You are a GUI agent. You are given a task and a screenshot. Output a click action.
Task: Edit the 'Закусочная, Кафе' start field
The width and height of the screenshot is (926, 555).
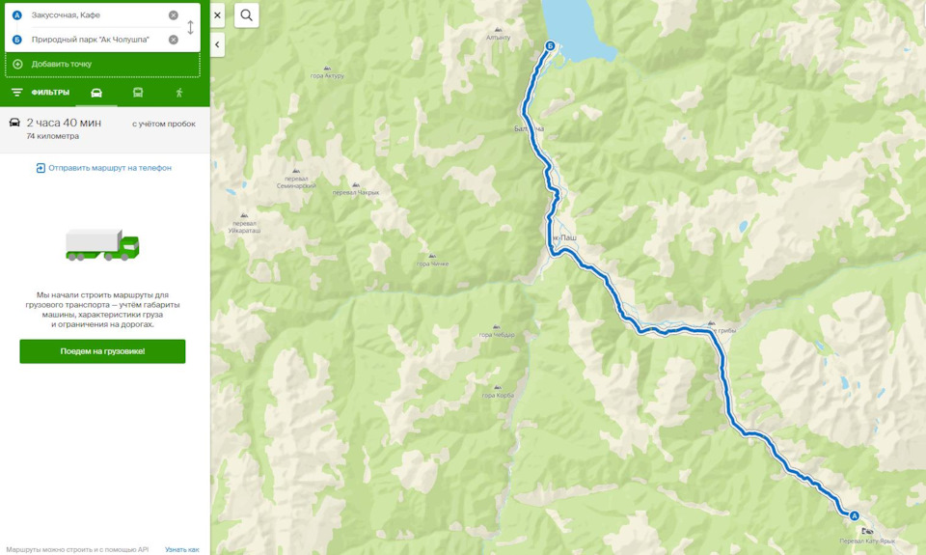click(x=97, y=15)
